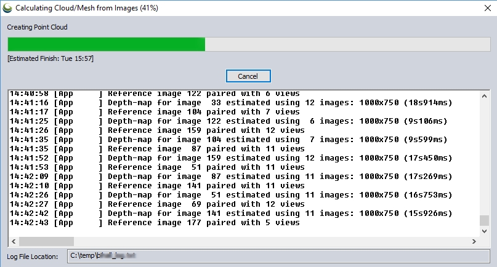Viewport: 497px width, 267px height.
Task: Click the 'Estimated Finish: Tue 15:57' text
Action: tap(51, 58)
